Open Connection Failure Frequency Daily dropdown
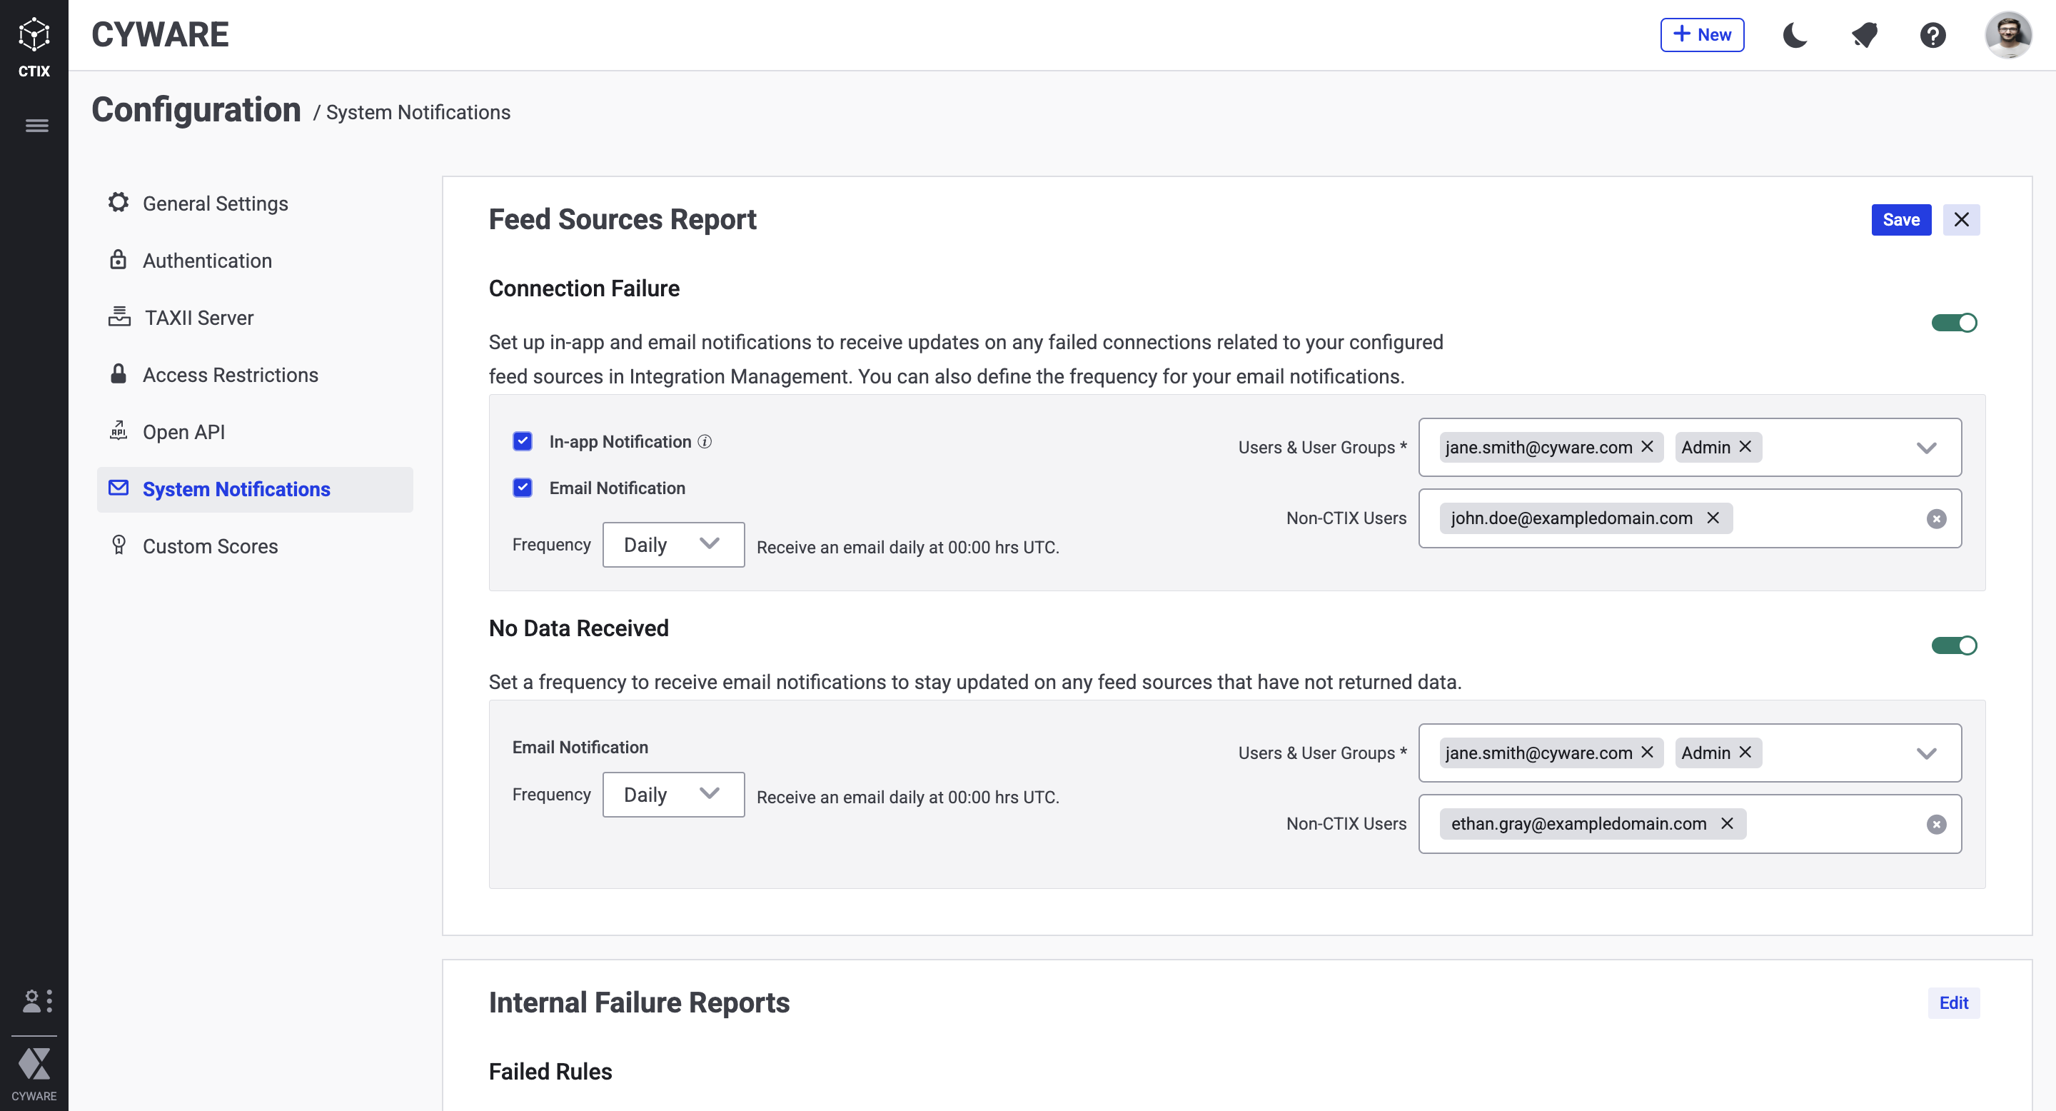This screenshot has width=2056, height=1111. click(672, 544)
